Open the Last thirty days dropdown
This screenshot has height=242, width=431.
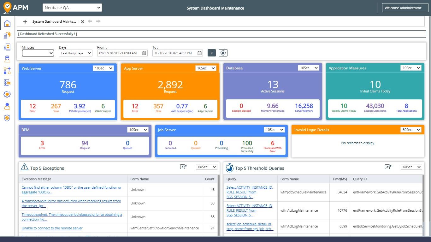point(75,53)
